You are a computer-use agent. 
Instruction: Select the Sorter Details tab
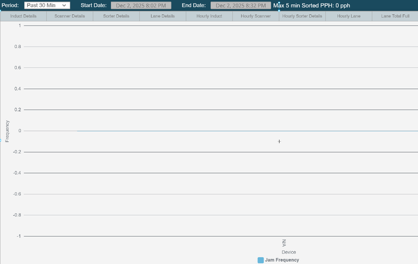point(116,16)
